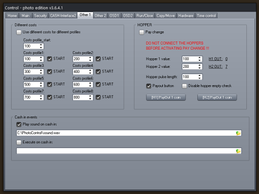Click the H1 OUT link
Image resolution: width=259 pixels, height=194 pixels.
[x=215, y=59]
